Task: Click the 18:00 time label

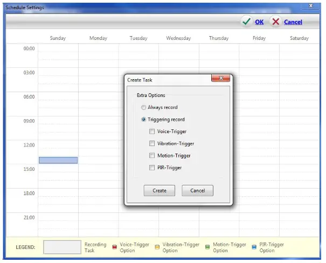Action: [x=29, y=193]
